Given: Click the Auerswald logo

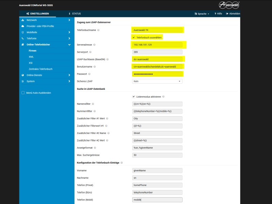Looking at the screenshot, I should [x=229, y=5].
